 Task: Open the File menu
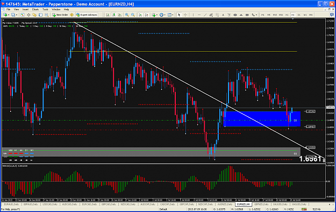(x=9, y=10)
